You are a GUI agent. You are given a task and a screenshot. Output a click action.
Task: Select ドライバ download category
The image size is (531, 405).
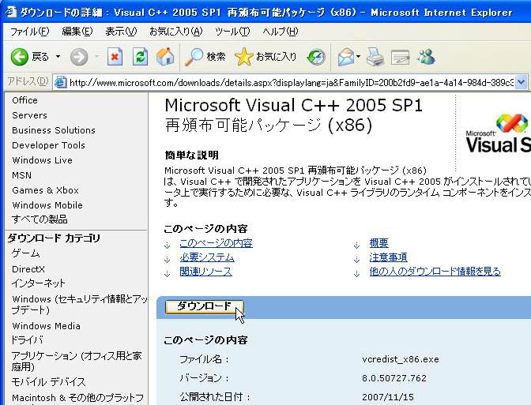point(27,340)
